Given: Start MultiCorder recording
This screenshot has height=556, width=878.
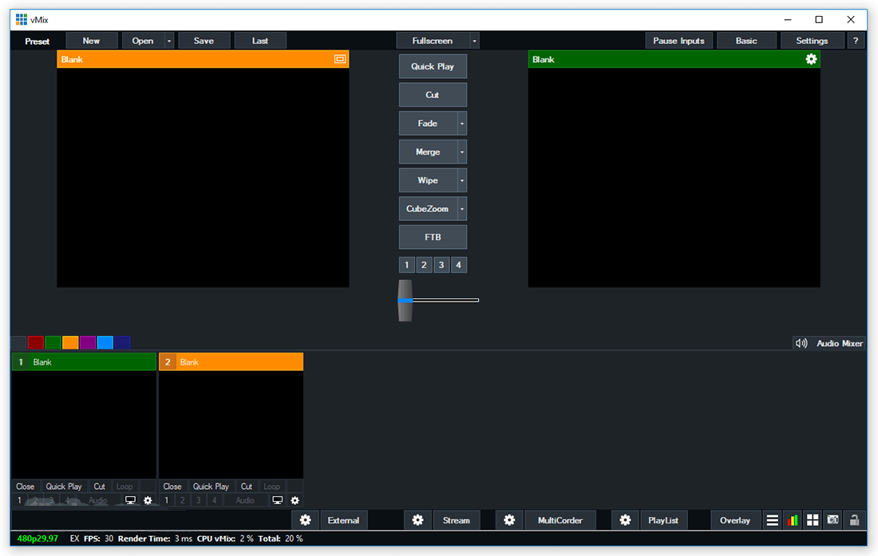Looking at the screenshot, I should click(560, 520).
